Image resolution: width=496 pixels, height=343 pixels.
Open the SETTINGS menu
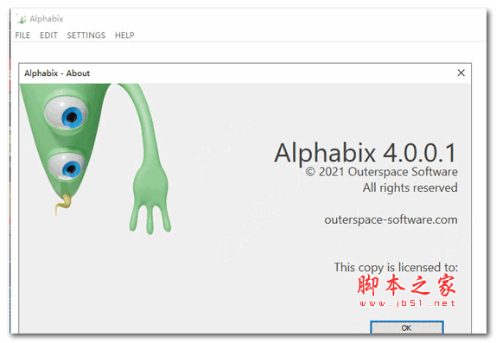(86, 35)
